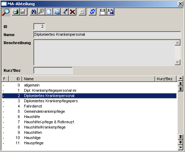The width and height of the screenshot is (185, 152).
Task: Click into the Kurz'Bez input field
Action: pos(53,70)
